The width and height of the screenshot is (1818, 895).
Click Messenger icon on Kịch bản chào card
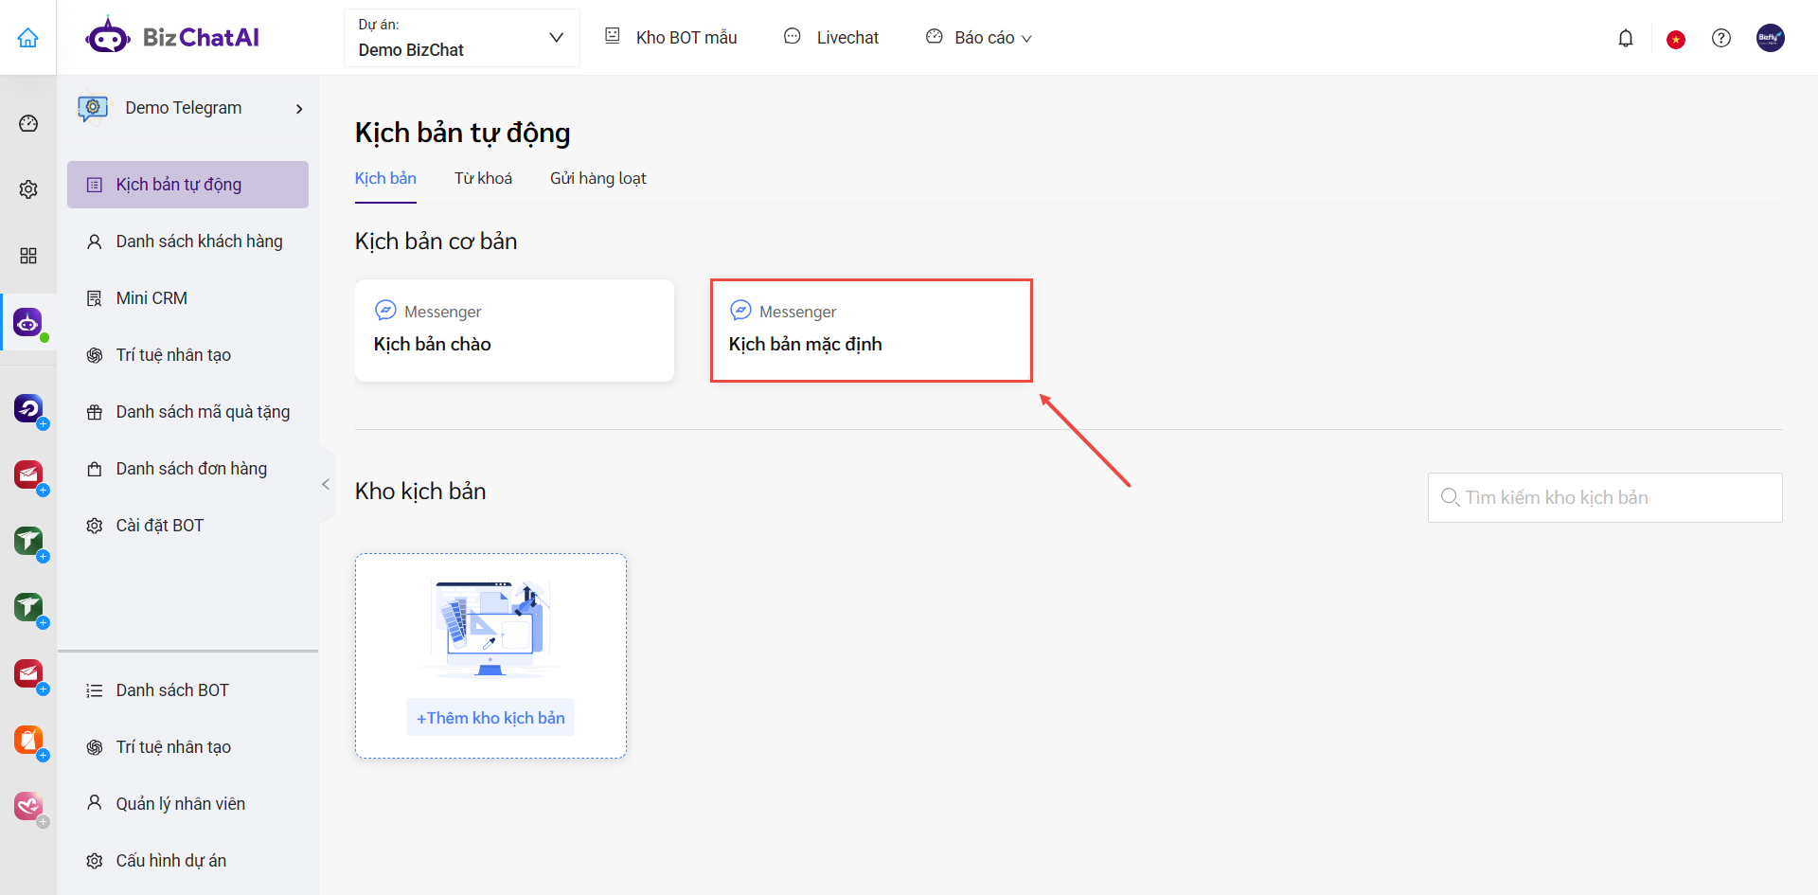pos(385,311)
